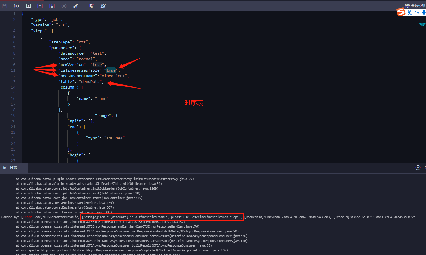Click line number 4 in the gutter
426x255 pixels.
pos(14,31)
